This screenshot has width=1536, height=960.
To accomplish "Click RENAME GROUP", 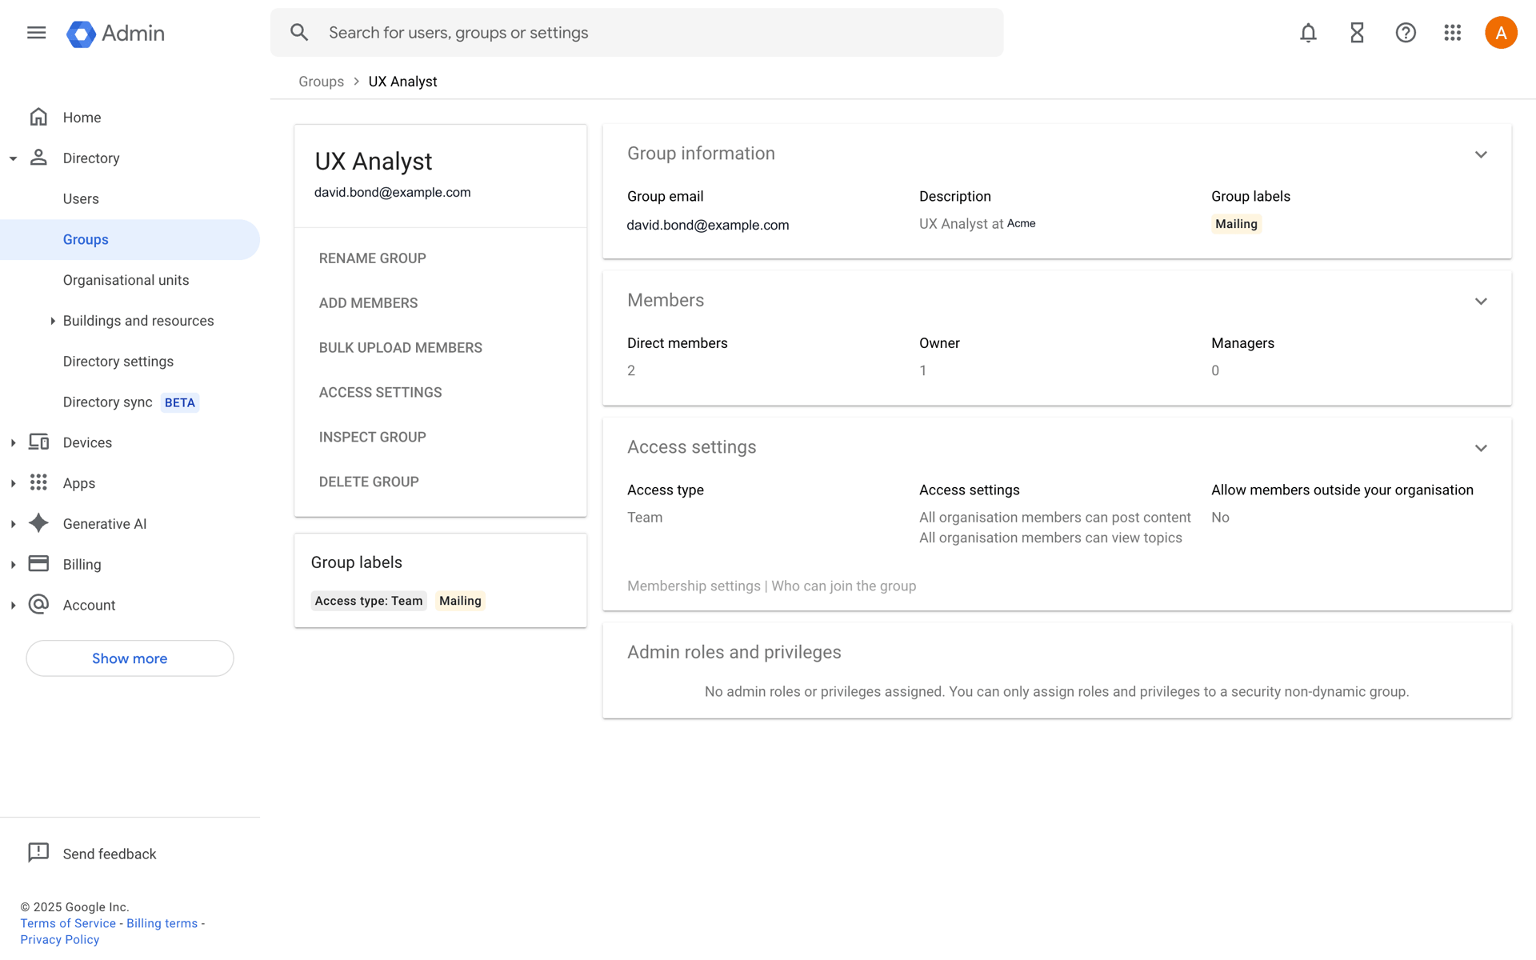I will tap(372, 258).
